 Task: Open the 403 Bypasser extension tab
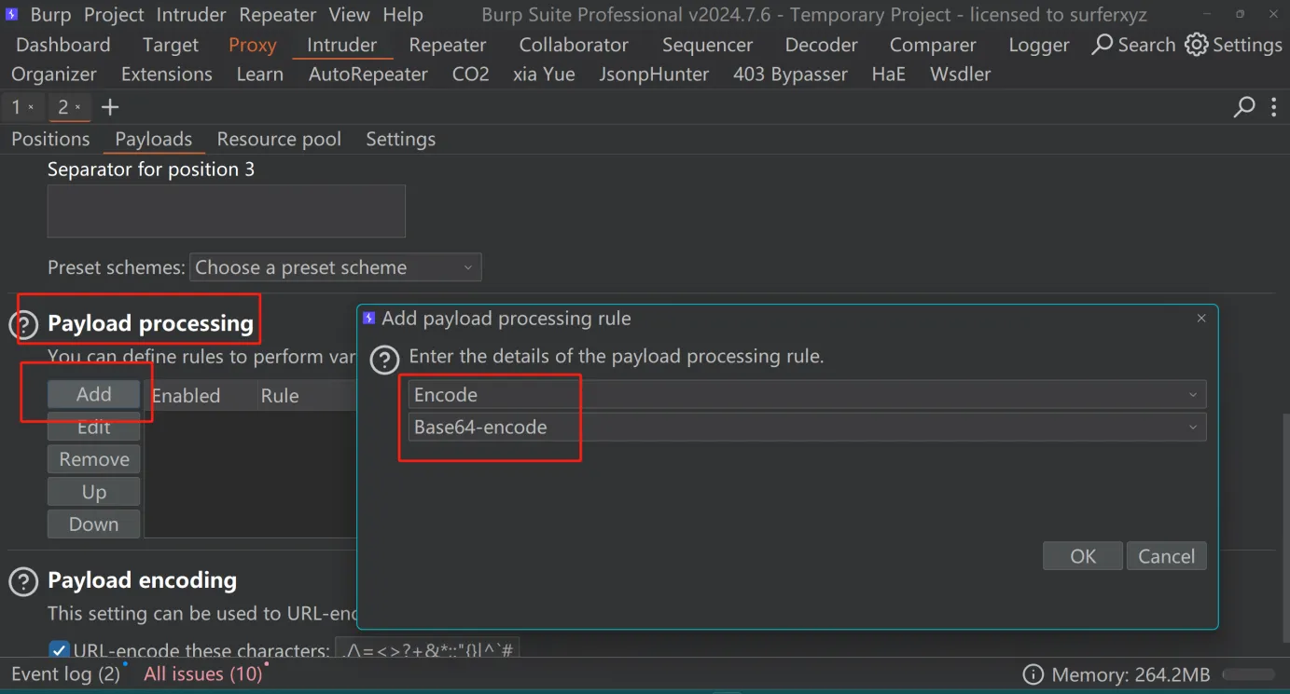pyautogui.click(x=791, y=74)
